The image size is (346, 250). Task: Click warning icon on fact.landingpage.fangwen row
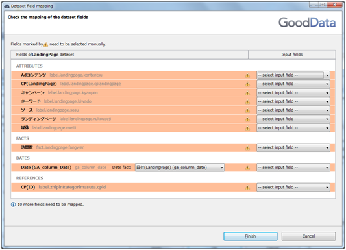(x=247, y=148)
